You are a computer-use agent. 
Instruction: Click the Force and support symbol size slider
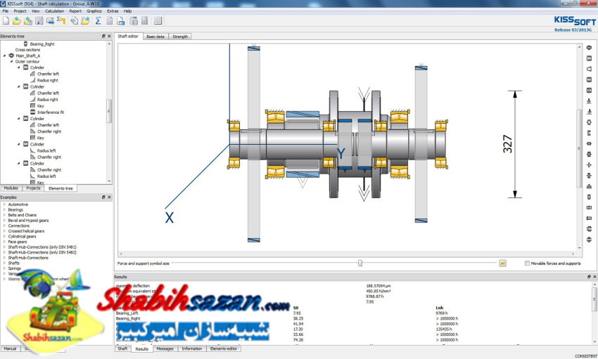point(360,263)
